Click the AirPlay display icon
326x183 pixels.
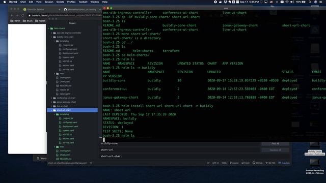266,2
